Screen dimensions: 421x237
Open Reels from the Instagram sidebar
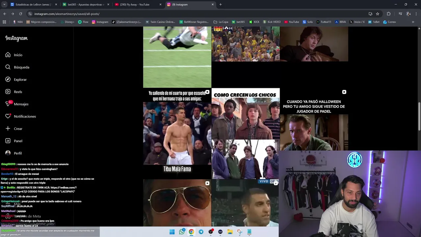point(14,92)
